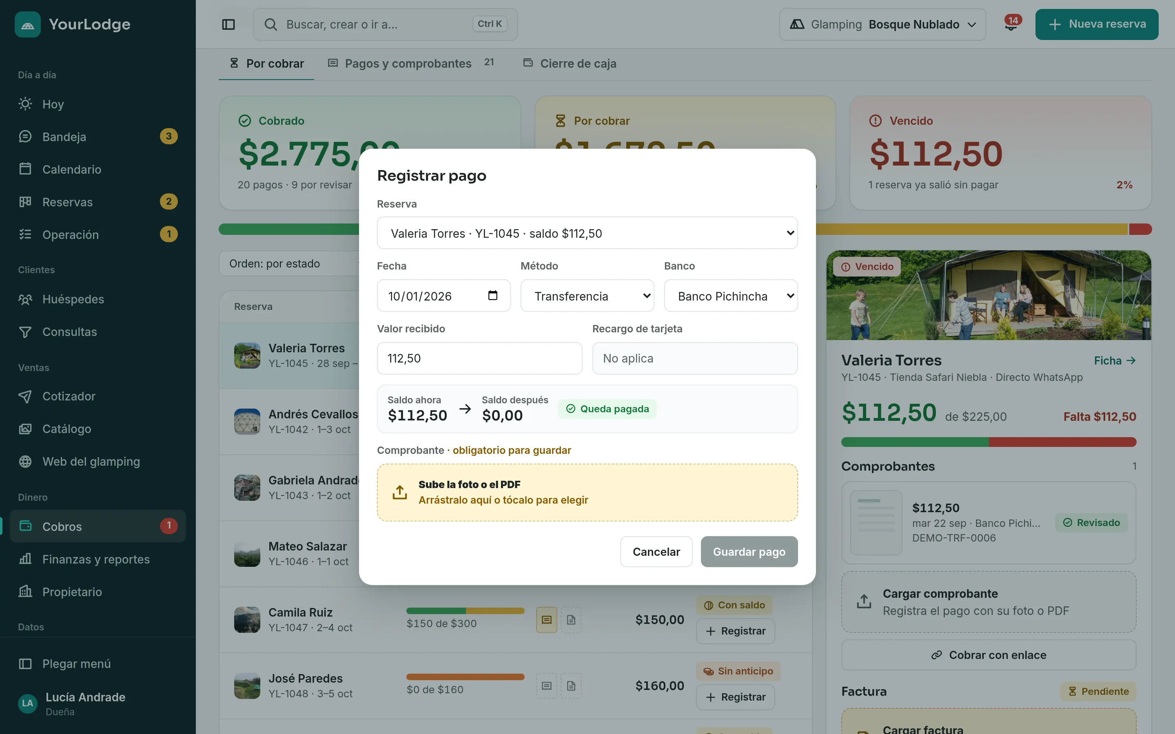The image size is (1175, 734).
Task: Click Cobrar con enlace button
Action: point(989,655)
